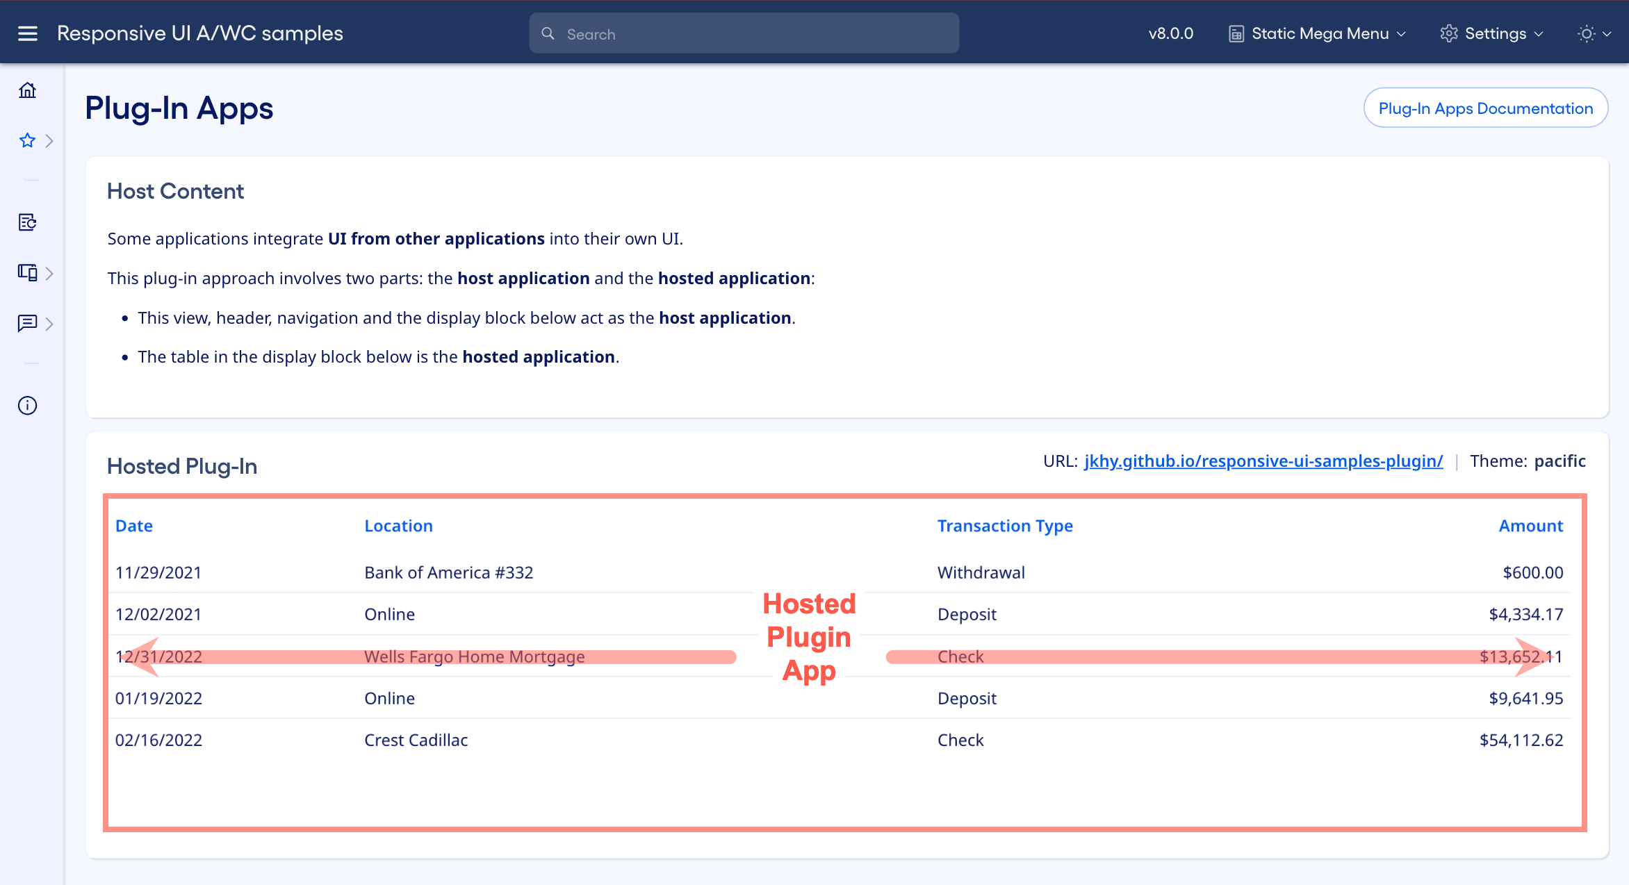The image size is (1629, 885).
Task: Click the mega menu grid icon in header
Action: coord(1237,33)
